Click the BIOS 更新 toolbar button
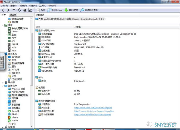 (x=71, y=10)
